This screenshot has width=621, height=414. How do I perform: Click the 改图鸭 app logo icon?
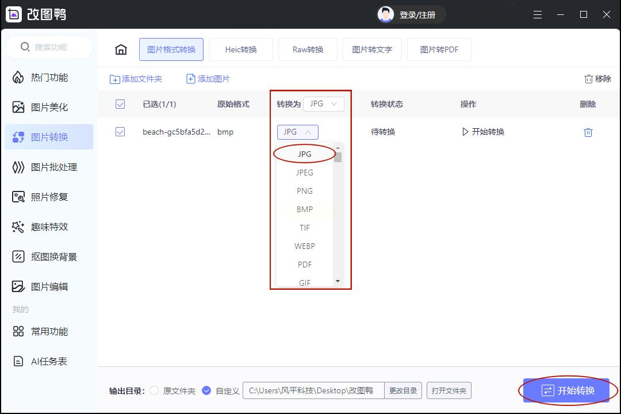coord(14,14)
